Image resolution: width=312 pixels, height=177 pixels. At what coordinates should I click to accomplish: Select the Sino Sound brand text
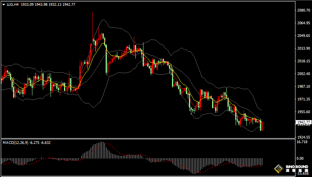point(297,169)
